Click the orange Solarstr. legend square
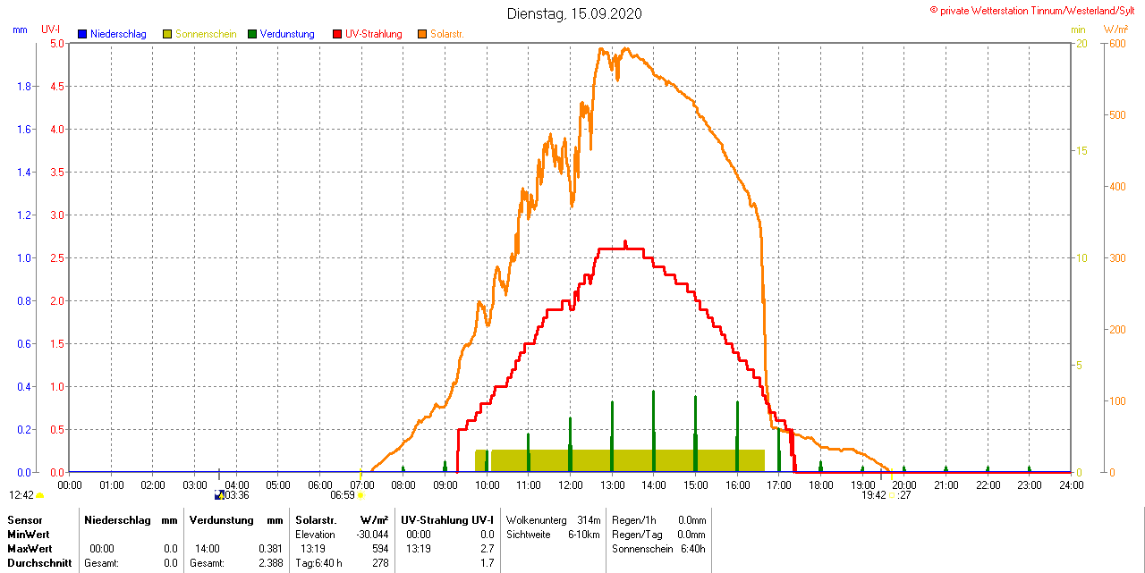 click(422, 34)
